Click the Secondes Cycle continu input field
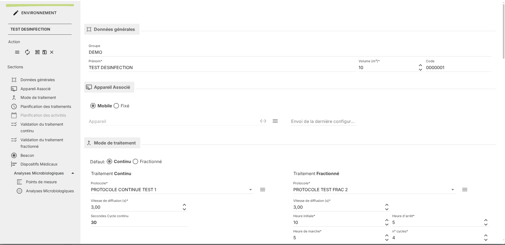The width and height of the screenshot is (505, 245). coord(139,222)
